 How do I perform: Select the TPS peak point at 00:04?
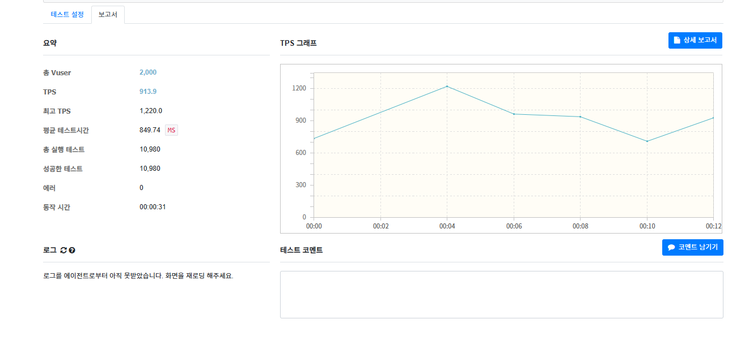447,87
